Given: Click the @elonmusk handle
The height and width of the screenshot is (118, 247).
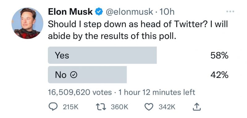Looking at the screenshot, I should point(129,12).
